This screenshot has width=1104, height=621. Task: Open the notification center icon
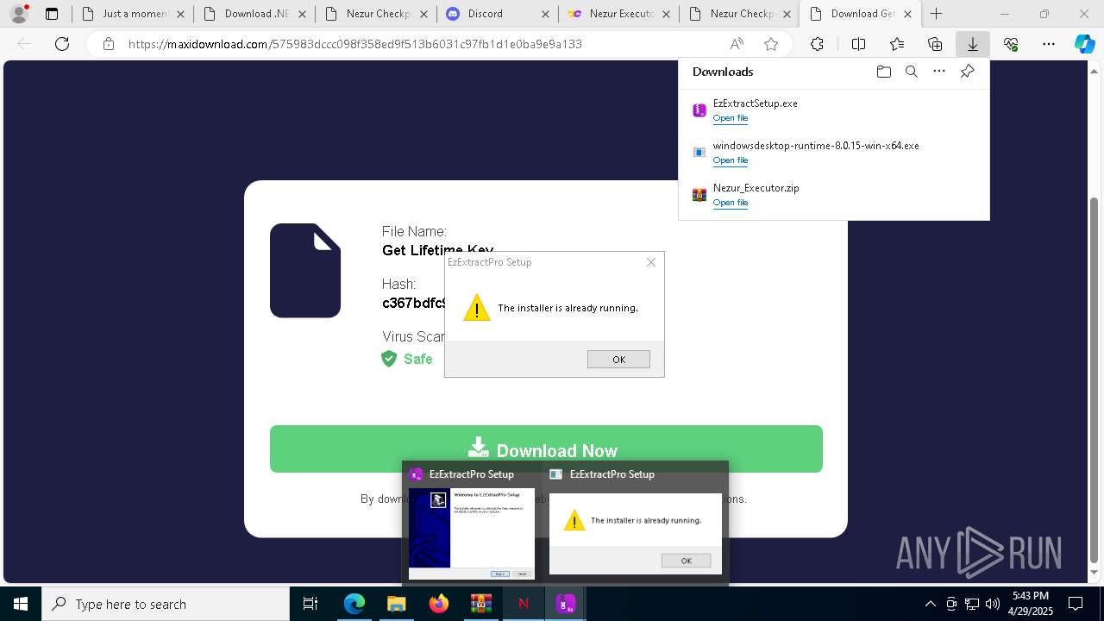point(1076,604)
